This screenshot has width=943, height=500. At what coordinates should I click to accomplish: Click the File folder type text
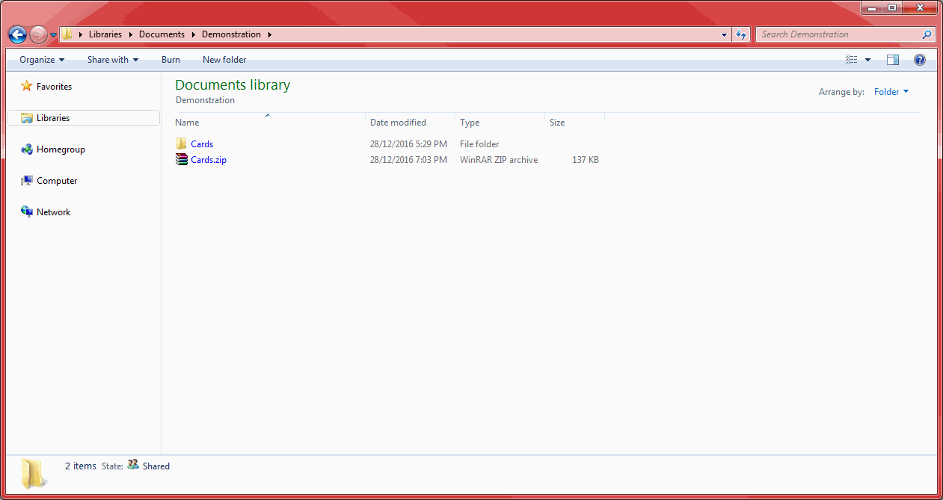pos(479,144)
